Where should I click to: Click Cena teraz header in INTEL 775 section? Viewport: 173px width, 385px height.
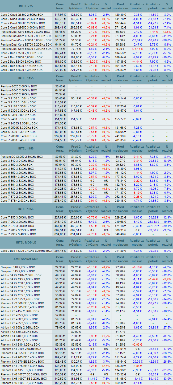pos(60,6)
